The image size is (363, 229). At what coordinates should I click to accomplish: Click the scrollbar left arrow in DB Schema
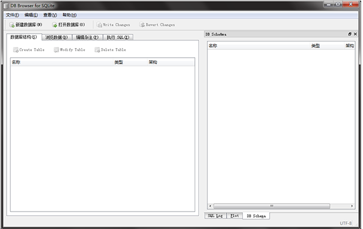210,206
